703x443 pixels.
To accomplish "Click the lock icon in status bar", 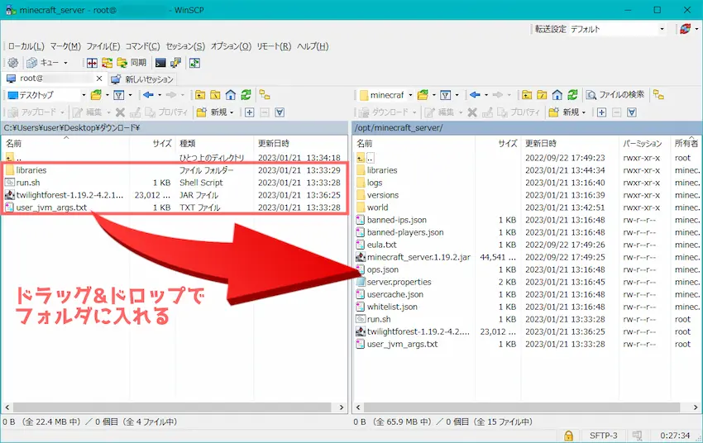I will tap(568, 436).
